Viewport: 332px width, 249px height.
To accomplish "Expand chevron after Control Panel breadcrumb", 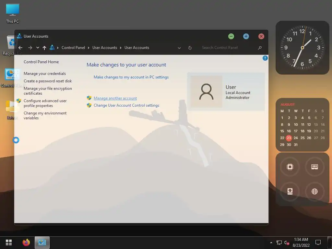I will pos(89,48).
